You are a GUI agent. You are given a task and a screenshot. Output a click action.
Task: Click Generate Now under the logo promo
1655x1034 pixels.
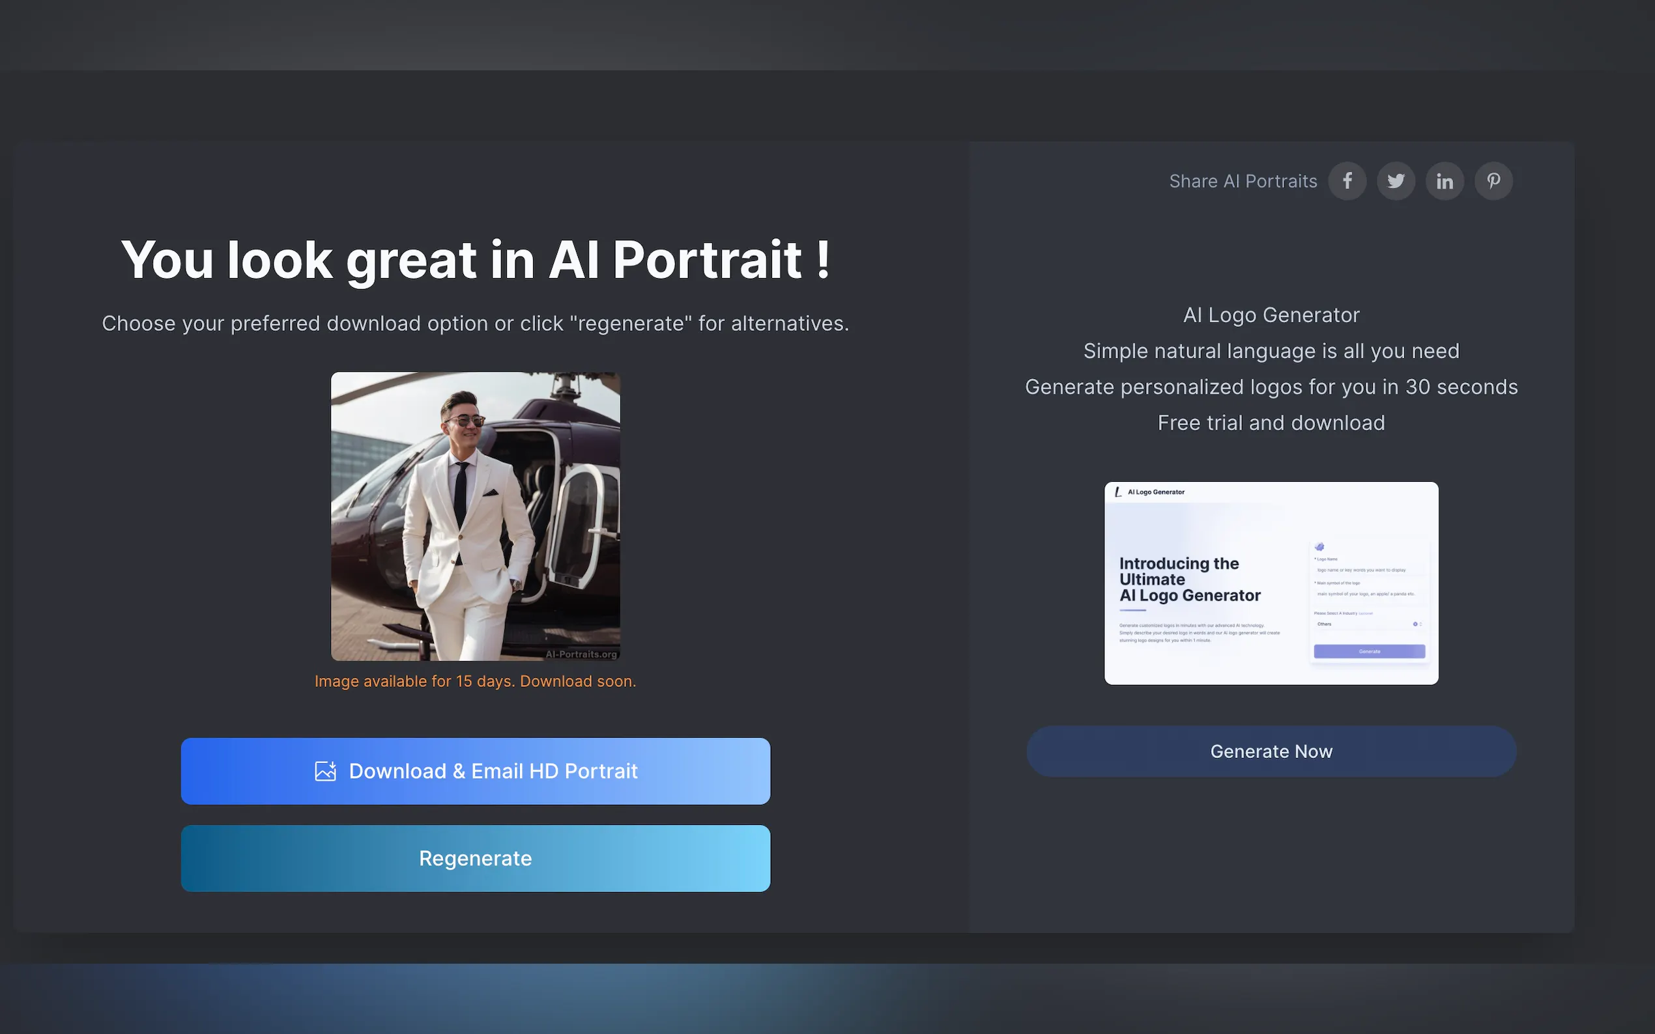pyautogui.click(x=1271, y=751)
